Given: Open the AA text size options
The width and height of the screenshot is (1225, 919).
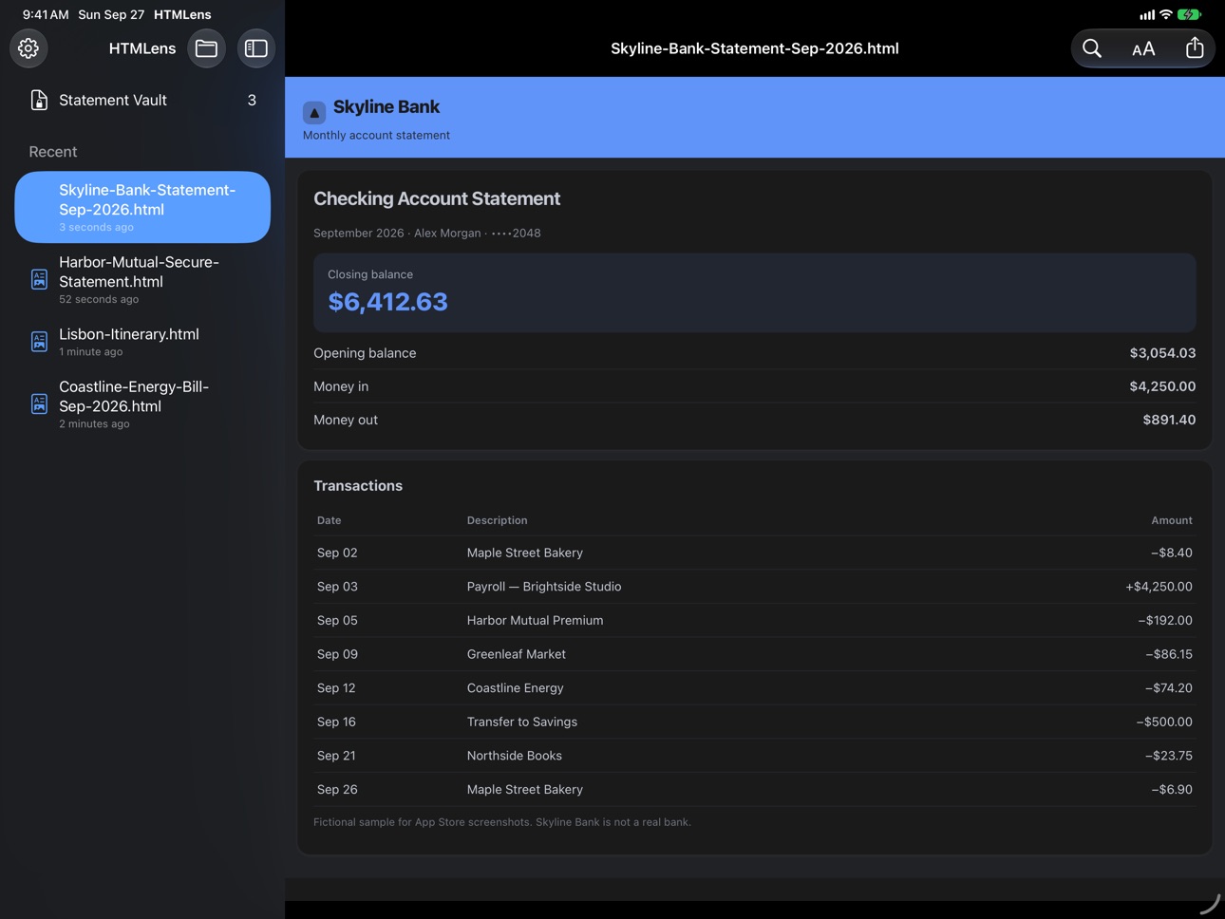Looking at the screenshot, I should point(1143,49).
